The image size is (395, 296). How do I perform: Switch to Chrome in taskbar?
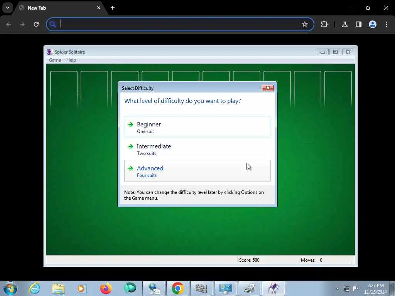click(177, 288)
